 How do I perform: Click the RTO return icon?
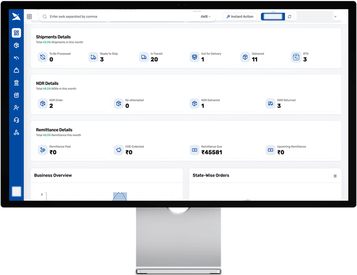[x=296, y=57]
